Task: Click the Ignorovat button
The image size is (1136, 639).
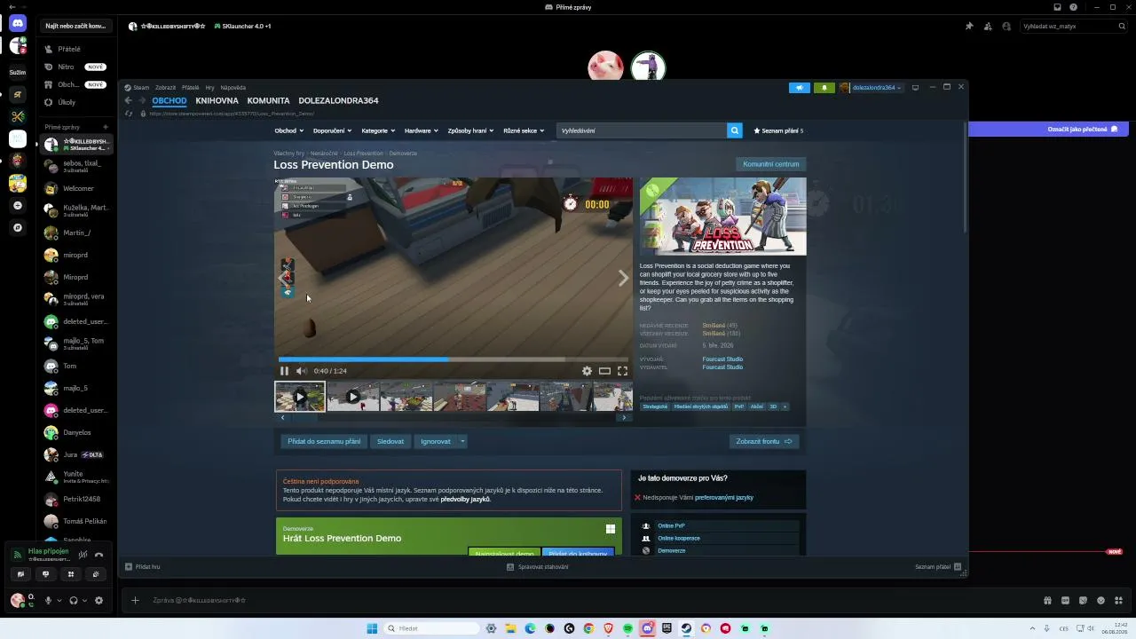Action: point(436,441)
